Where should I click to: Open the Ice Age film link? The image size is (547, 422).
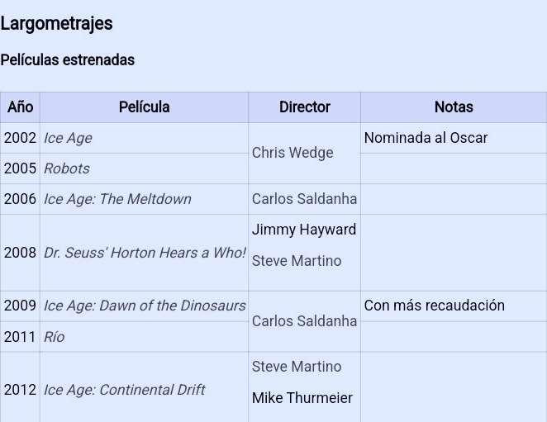point(68,138)
